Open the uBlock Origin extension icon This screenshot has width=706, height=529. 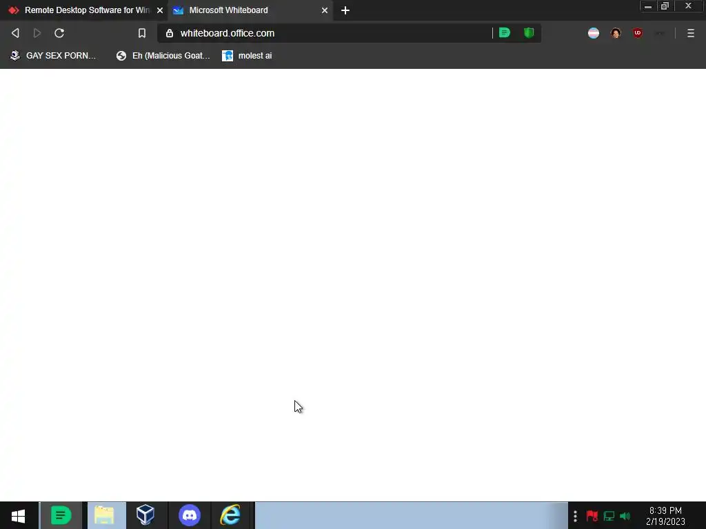click(637, 33)
